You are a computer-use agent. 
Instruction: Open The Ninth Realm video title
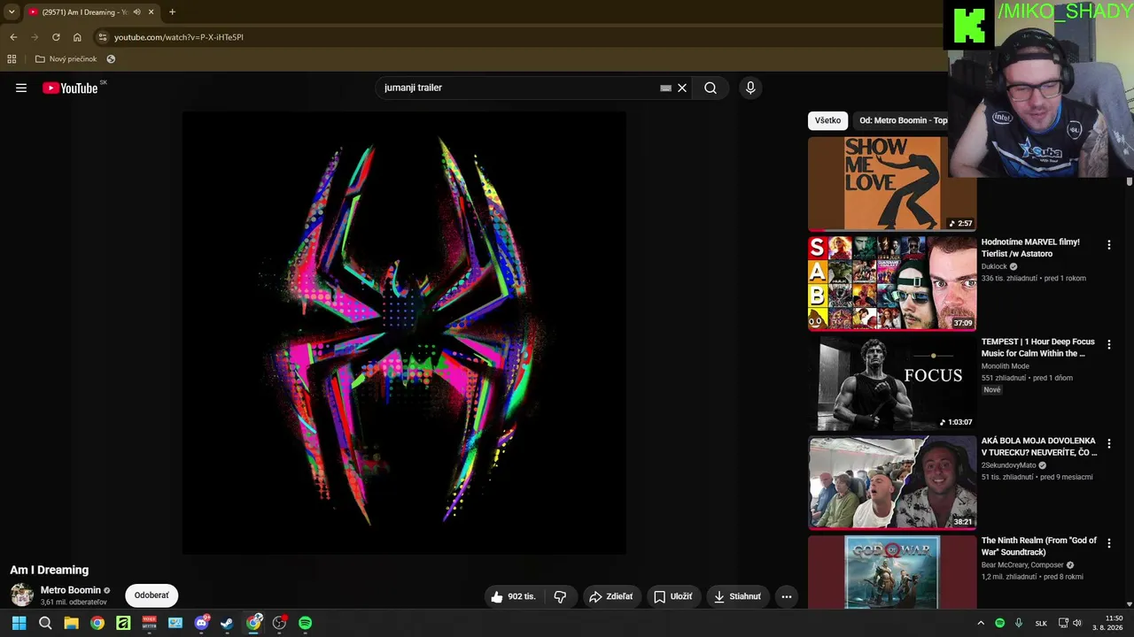tap(1039, 546)
